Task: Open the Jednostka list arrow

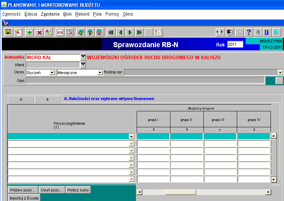Action: coord(83,57)
